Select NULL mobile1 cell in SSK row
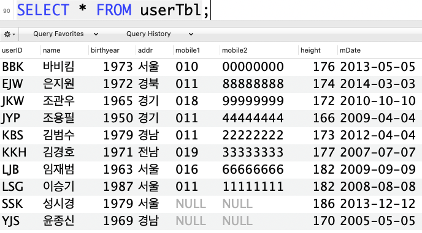422x233 pixels. (x=191, y=204)
